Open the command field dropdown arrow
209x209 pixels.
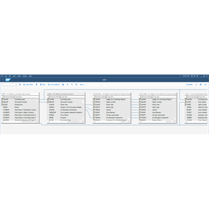coord(15,84)
